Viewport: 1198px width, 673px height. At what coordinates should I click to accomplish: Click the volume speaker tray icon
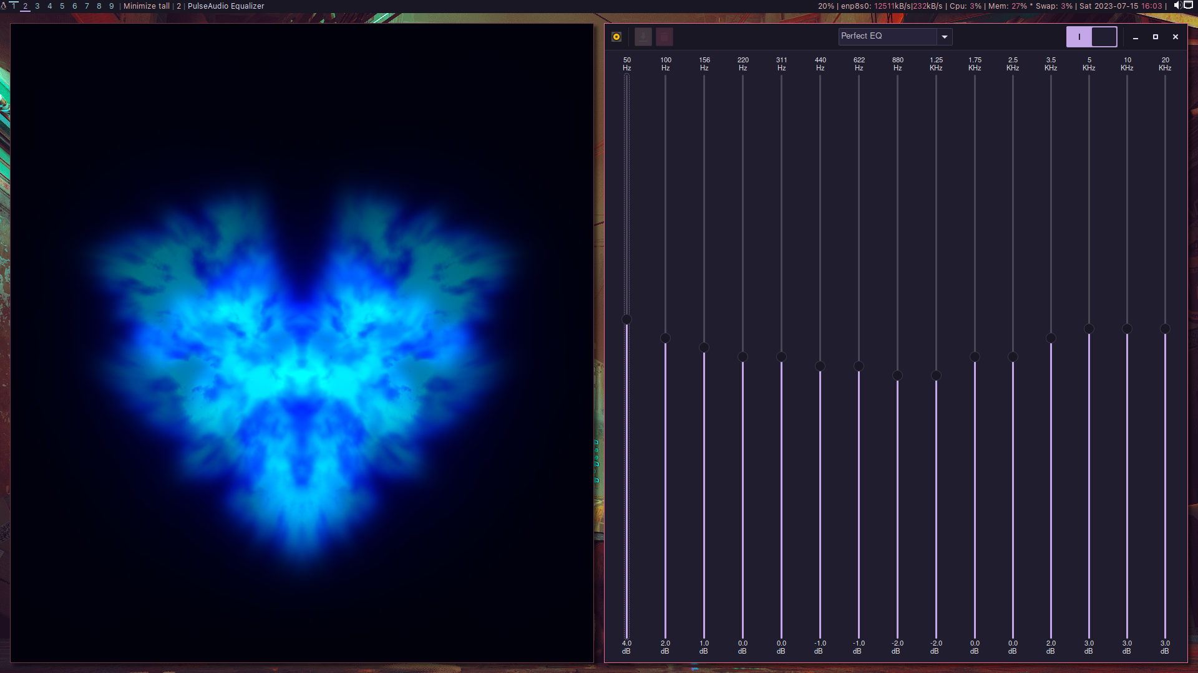pos(1177,6)
